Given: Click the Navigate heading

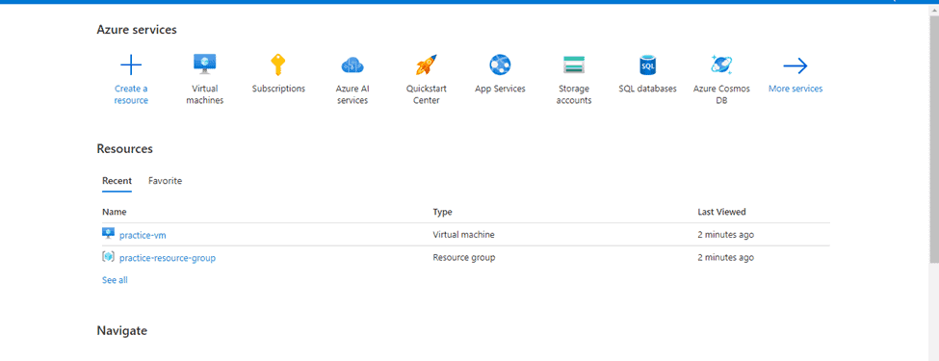Looking at the screenshot, I should coord(121,330).
